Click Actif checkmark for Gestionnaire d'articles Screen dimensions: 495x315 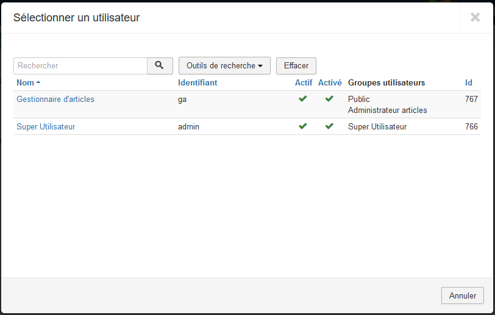[303, 99]
